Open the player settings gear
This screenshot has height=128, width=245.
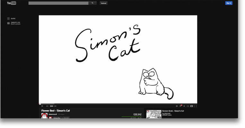click(x=184, y=106)
